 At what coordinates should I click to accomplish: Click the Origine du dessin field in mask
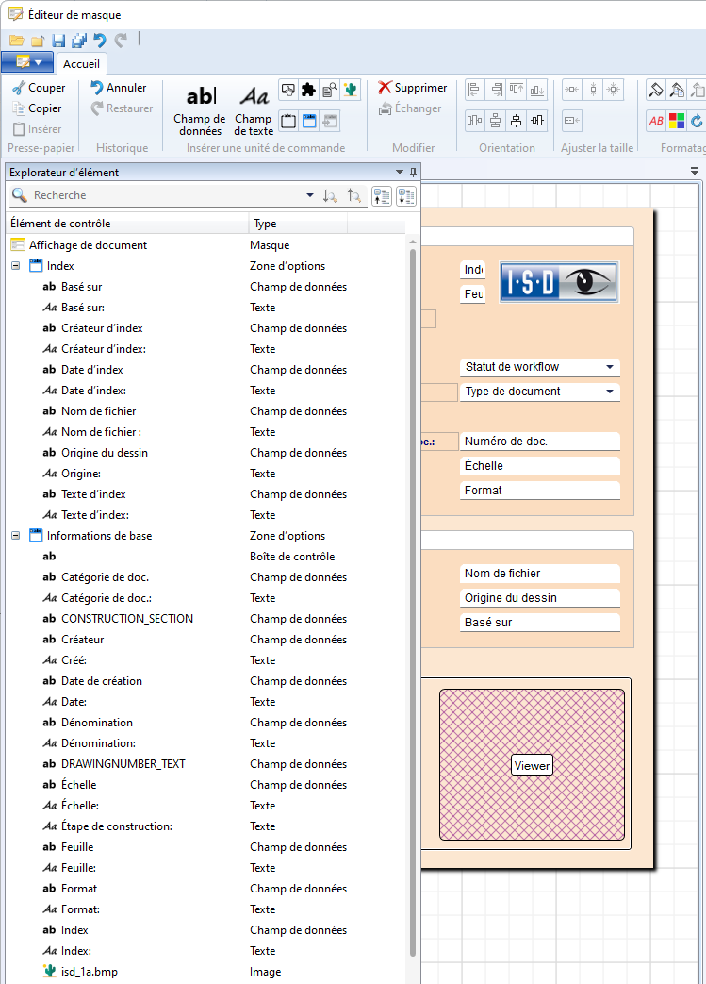pyautogui.click(x=540, y=598)
